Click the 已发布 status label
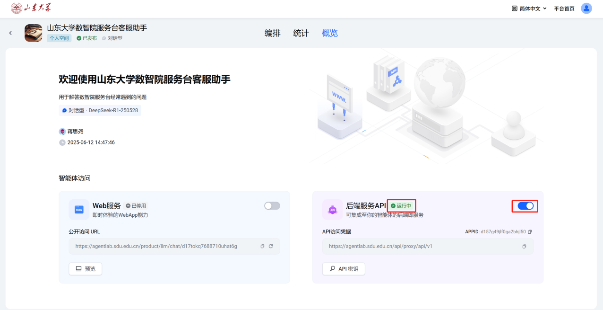The image size is (603, 310). 87,38
